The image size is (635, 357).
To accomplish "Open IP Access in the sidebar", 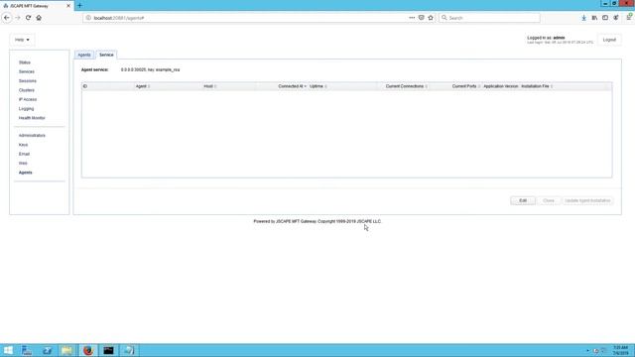I will point(28,99).
